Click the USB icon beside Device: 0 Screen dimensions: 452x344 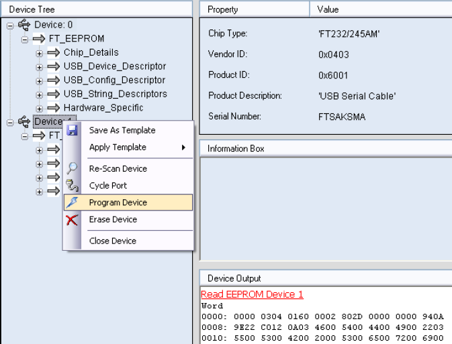(24, 25)
